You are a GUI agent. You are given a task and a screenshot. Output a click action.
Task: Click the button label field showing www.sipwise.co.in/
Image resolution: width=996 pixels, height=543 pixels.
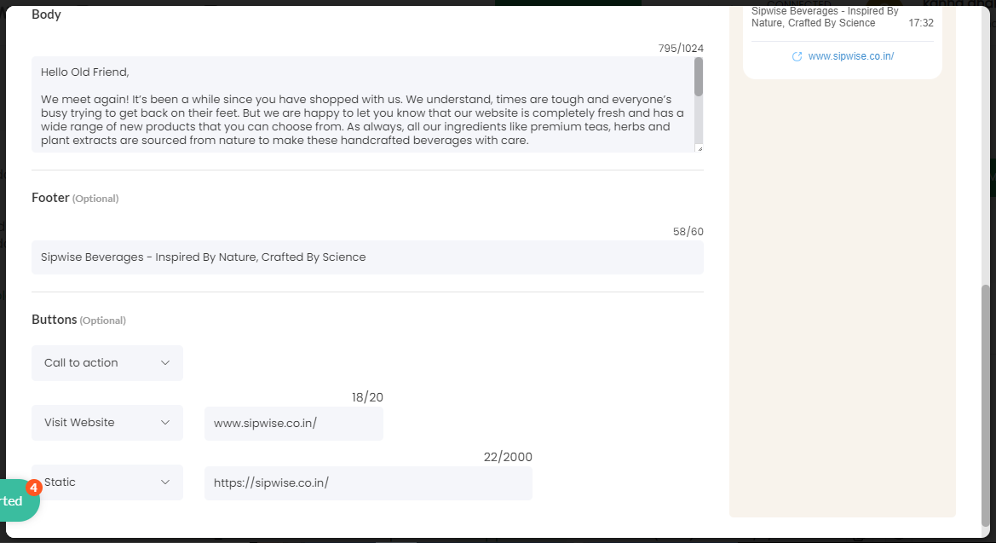pyautogui.click(x=293, y=423)
